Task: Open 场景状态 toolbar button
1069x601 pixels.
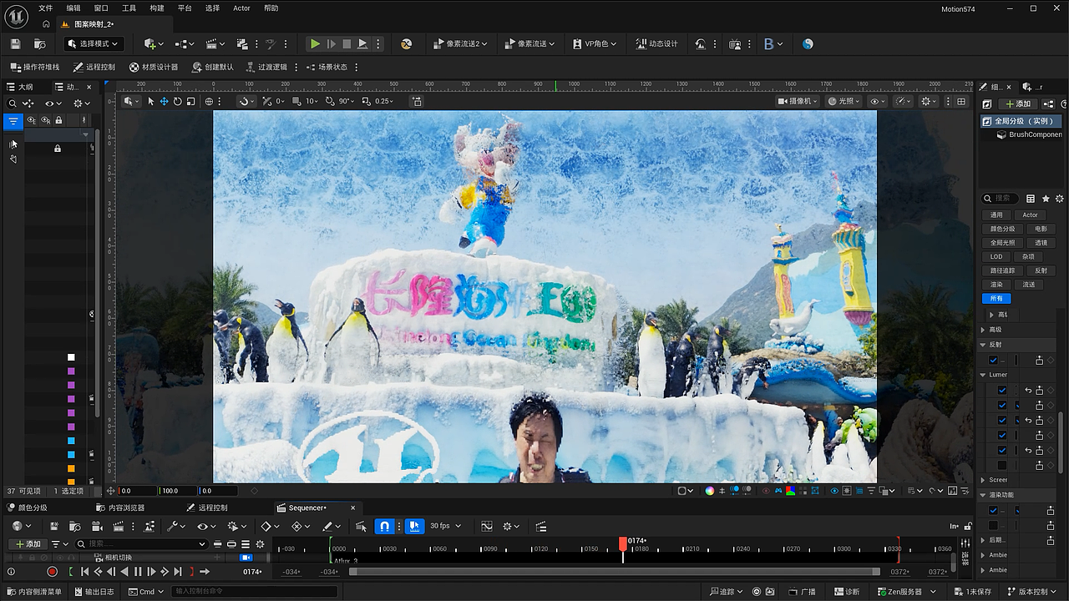Action: 327,67
